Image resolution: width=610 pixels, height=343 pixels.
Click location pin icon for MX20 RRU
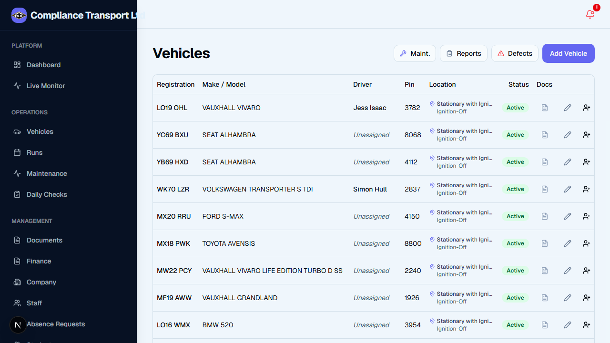click(432, 212)
